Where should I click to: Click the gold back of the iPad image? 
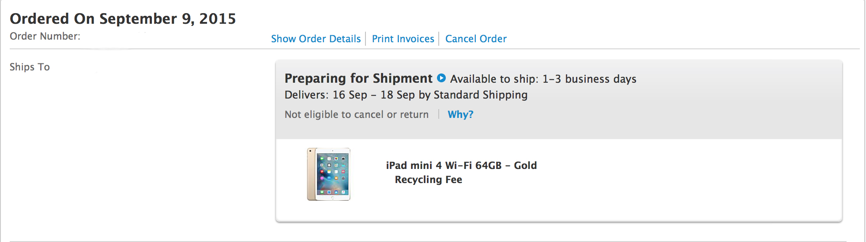pyautogui.click(x=312, y=175)
